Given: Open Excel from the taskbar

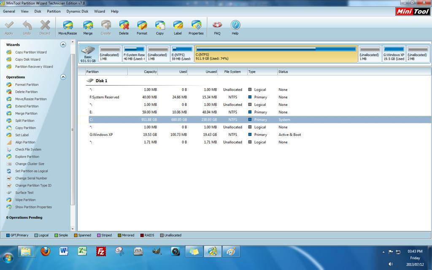Looking at the screenshot, I should (82, 251).
